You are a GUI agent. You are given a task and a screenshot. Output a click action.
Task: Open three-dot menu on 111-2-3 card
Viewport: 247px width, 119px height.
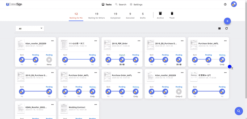point(96,41)
